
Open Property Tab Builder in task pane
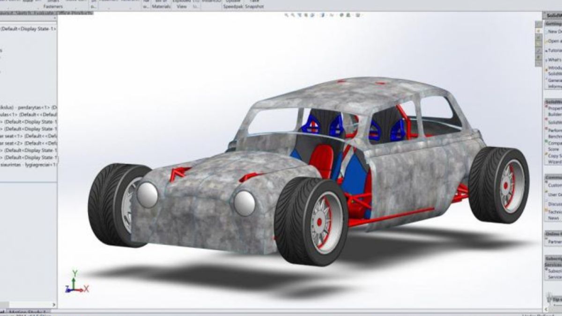tap(554, 111)
